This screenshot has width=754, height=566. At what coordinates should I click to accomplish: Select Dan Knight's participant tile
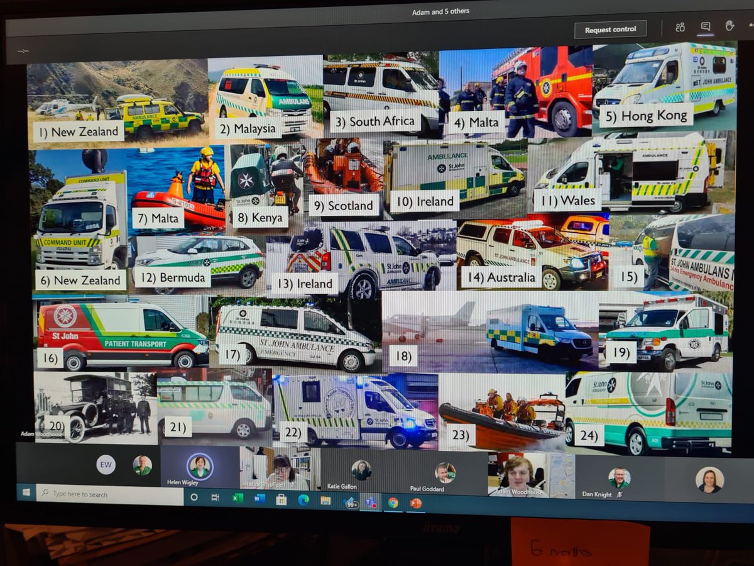[x=619, y=478]
